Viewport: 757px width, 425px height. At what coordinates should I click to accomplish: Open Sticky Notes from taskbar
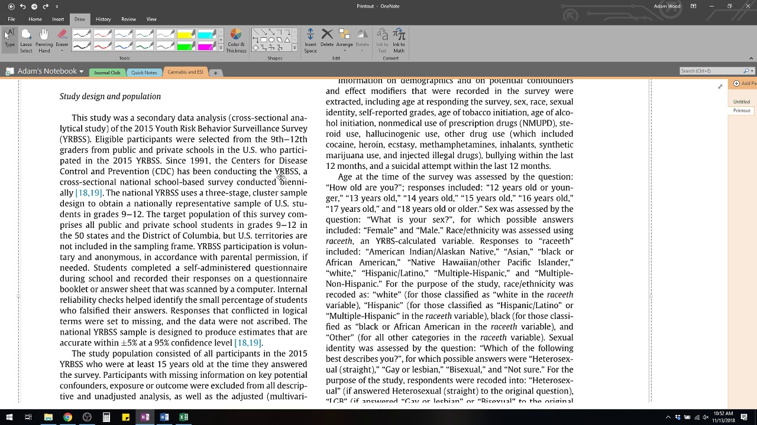click(x=125, y=417)
